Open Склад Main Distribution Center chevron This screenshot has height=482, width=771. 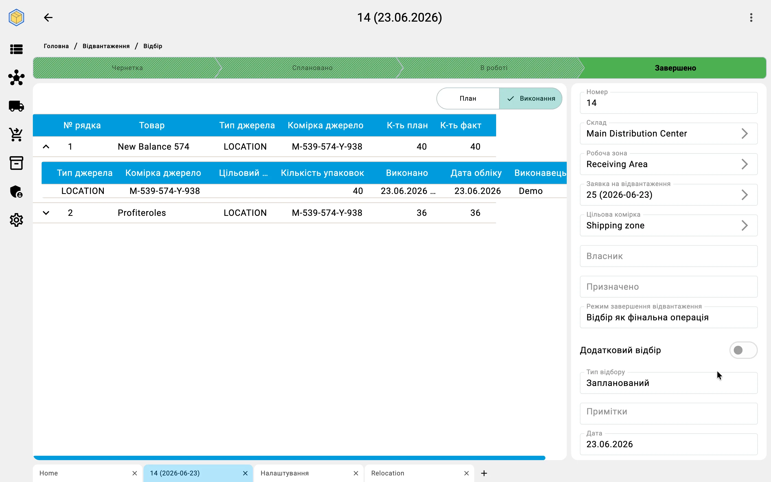click(x=745, y=133)
